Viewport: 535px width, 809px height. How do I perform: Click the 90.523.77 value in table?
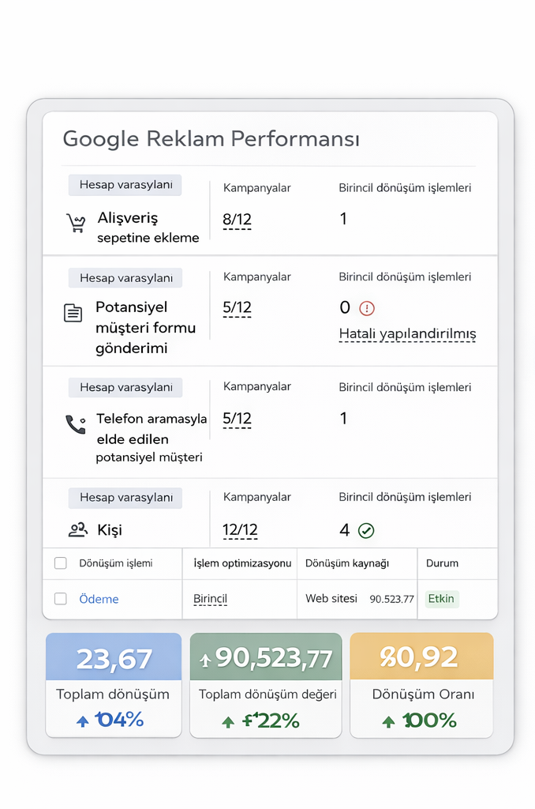pos(391,599)
